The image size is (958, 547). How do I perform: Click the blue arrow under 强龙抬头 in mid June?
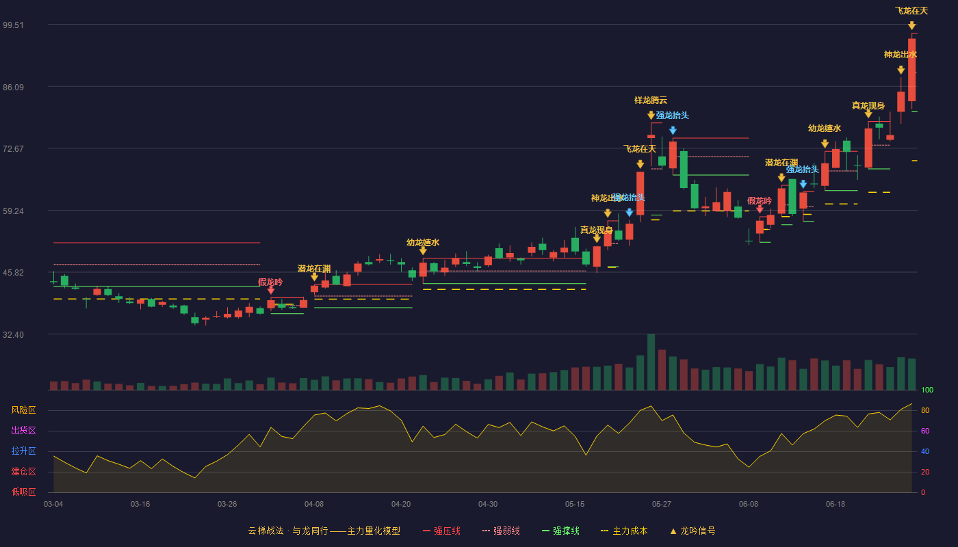pyautogui.click(x=803, y=185)
